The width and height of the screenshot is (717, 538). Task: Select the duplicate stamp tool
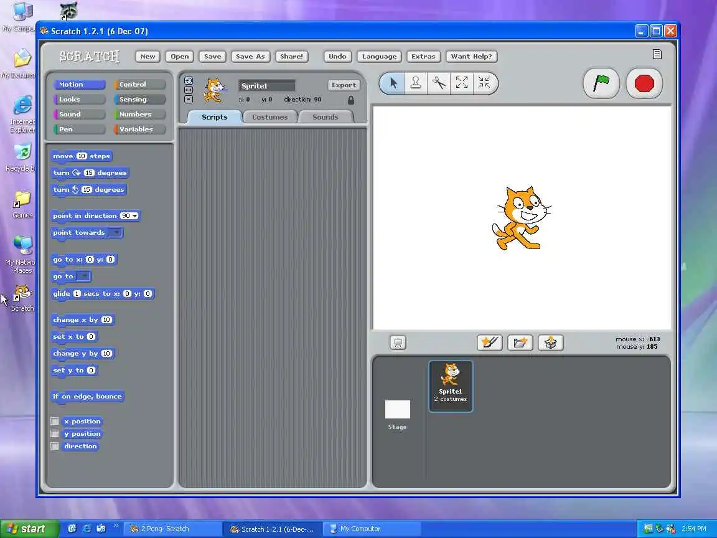coord(416,83)
